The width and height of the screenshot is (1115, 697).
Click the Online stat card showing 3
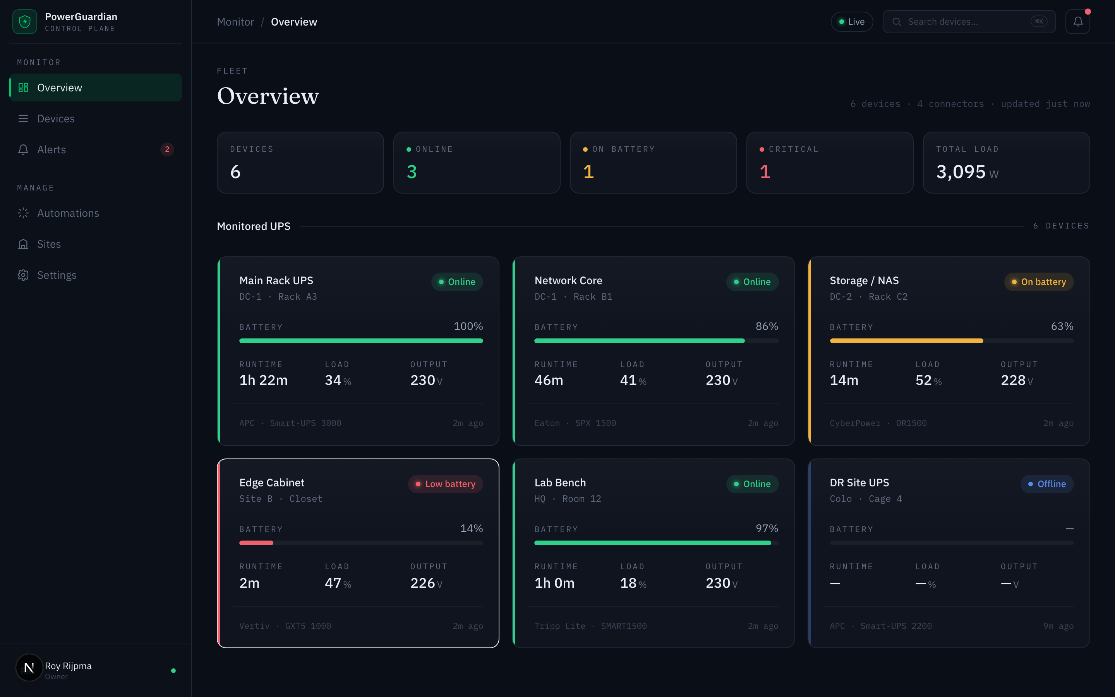(477, 163)
